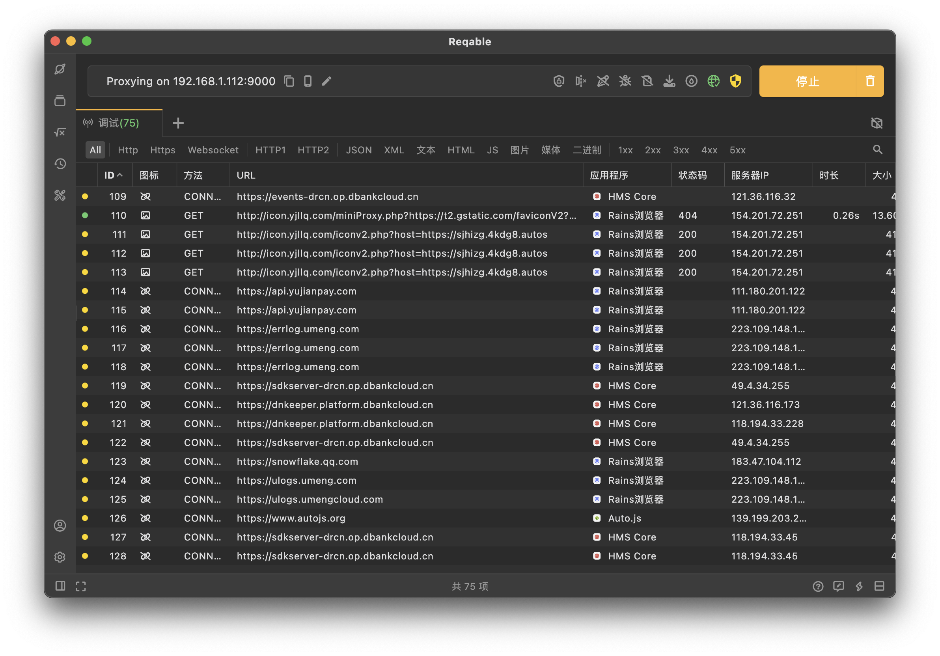Screen dimensions: 940x656
Task: Open the user account sidebar icon
Action: coord(60,526)
